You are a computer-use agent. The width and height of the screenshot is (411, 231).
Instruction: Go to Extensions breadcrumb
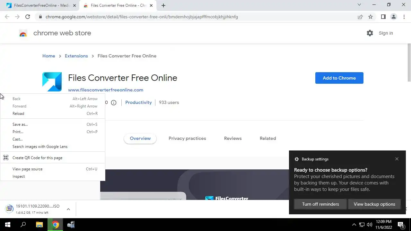[x=76, y=56]
